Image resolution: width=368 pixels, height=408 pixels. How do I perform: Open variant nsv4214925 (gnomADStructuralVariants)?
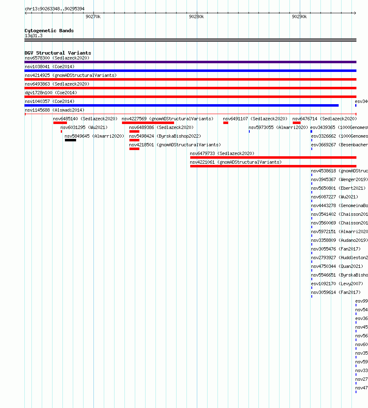point(71,76)
